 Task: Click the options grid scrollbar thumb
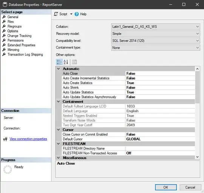[197, 87]
